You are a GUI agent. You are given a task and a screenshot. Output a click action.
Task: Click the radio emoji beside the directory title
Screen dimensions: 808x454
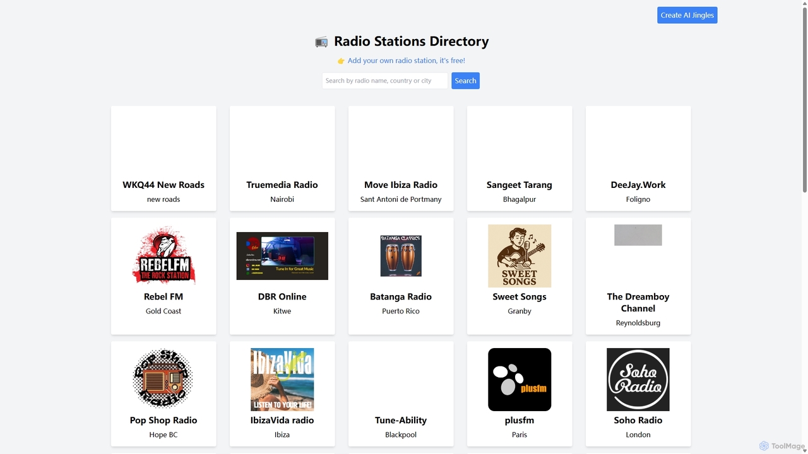321,42
